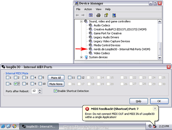The height and width of the screenshot is (130, 172).
Task: Click the Back arrow in Device Manager toolbar
Action: pyautogui.click(x=77, y=15)
